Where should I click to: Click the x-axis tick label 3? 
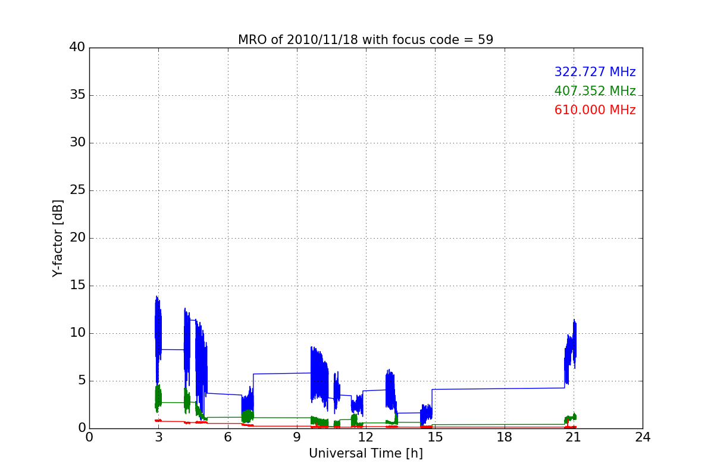[x=158, y=437]
